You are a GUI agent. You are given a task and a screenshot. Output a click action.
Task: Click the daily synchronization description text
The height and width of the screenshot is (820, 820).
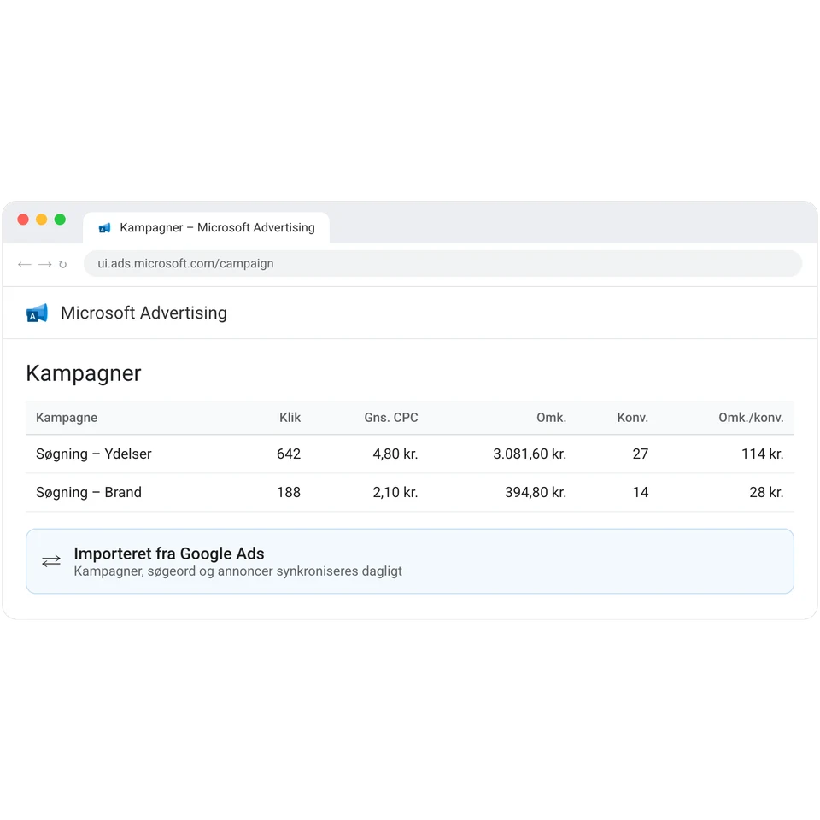[x=238, y=571]
